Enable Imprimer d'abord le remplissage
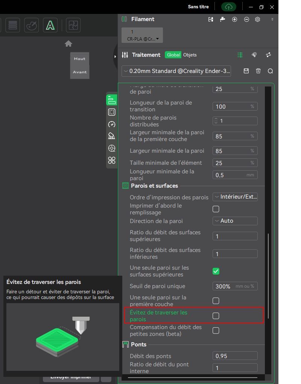301x384 pixels. point(216,209)
